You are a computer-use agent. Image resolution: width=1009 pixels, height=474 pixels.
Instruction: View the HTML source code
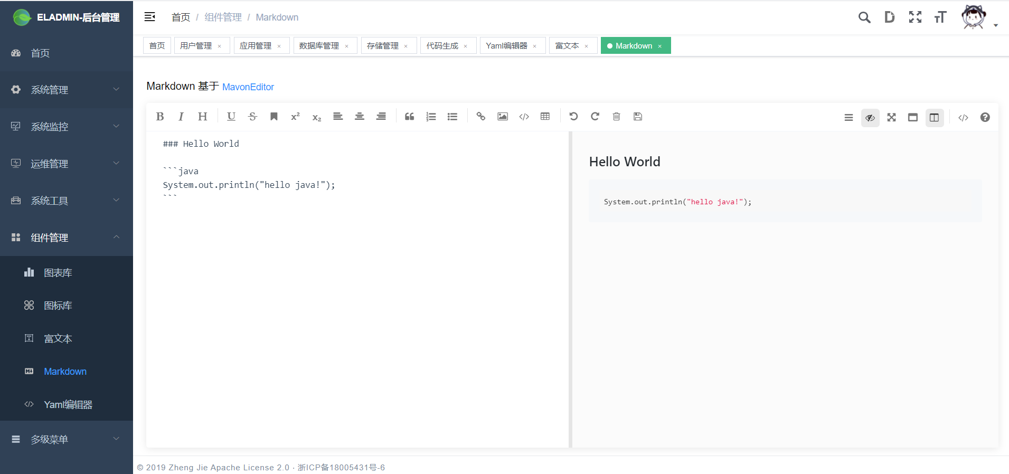[x=963, y=118]
